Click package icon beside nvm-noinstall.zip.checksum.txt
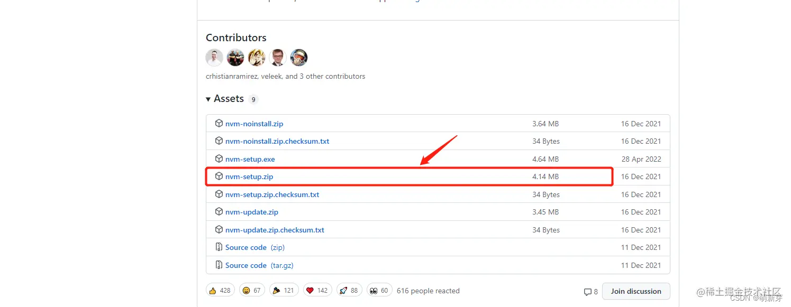The width and height of the screenshot is (791, 307). (219, 141)
